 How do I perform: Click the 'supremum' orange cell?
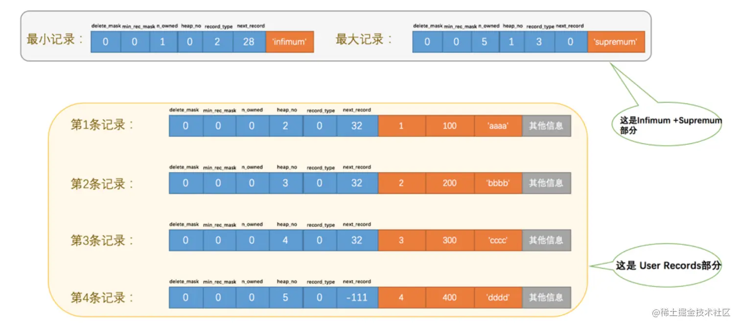[616, 42]
